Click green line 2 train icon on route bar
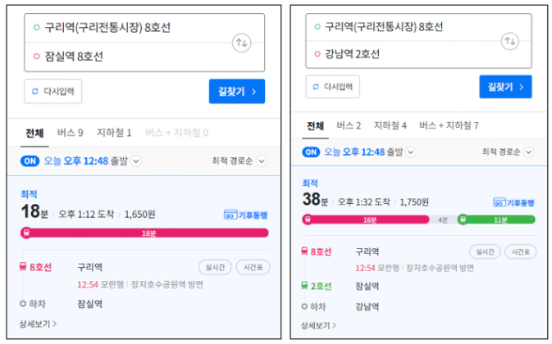This screenshot has width=552, height=344. coord(462,220)
